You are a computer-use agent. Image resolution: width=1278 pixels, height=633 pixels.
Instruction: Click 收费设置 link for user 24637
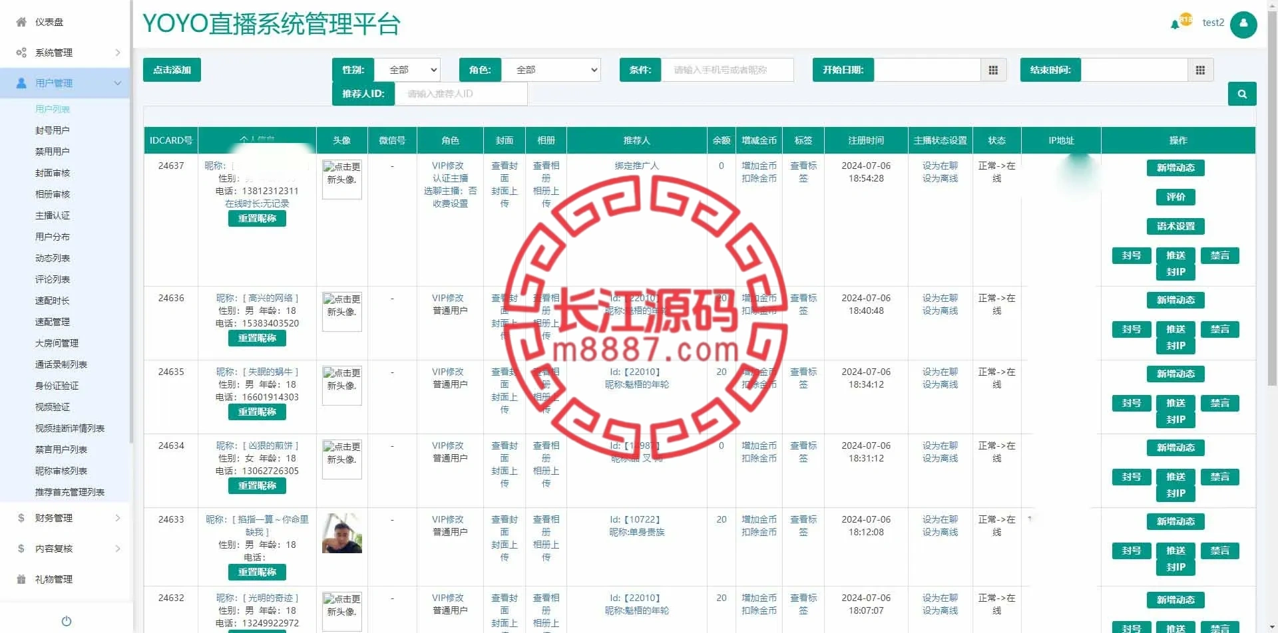(x=451, y=203)
